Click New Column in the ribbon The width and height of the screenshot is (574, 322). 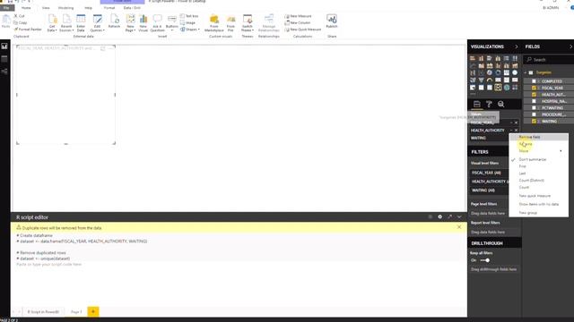coord(298,22)
